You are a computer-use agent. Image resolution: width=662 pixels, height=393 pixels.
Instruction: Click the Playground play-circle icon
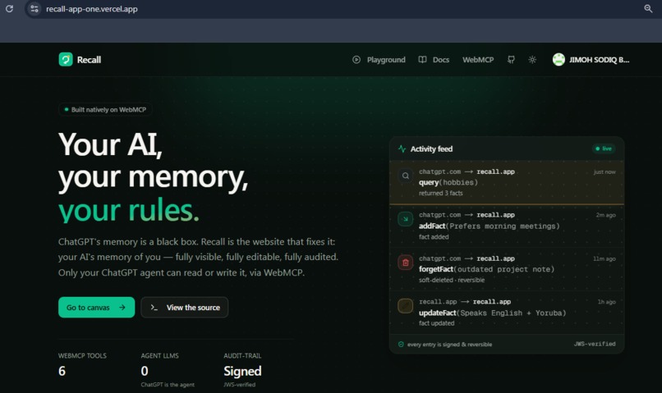356,60
